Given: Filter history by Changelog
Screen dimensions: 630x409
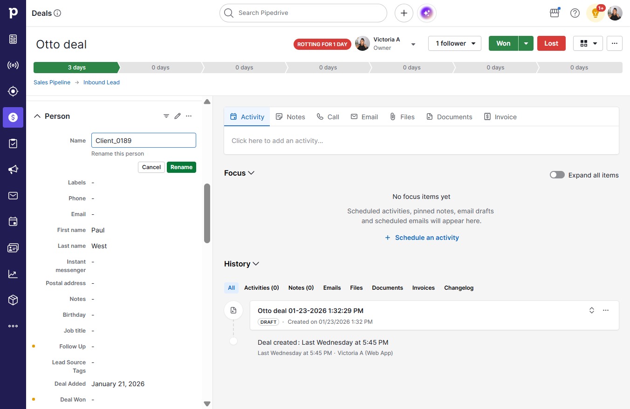Looking at the screenshot, I should coord(459,288).
